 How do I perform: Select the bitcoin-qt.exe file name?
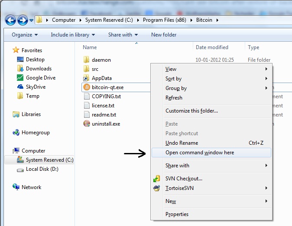(x=107, y=87)
